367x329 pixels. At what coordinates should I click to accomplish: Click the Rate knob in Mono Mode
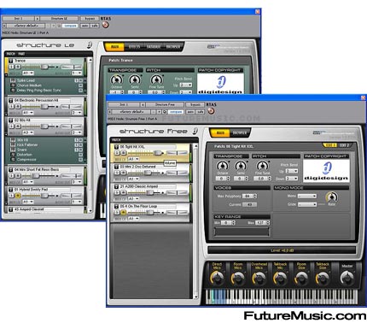(x=332, y=197)
